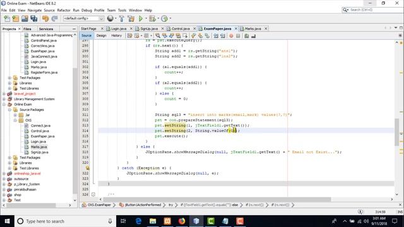Open Firefox from the taskbar
Viewport: 404px width, 227px height.
(182, 221)
